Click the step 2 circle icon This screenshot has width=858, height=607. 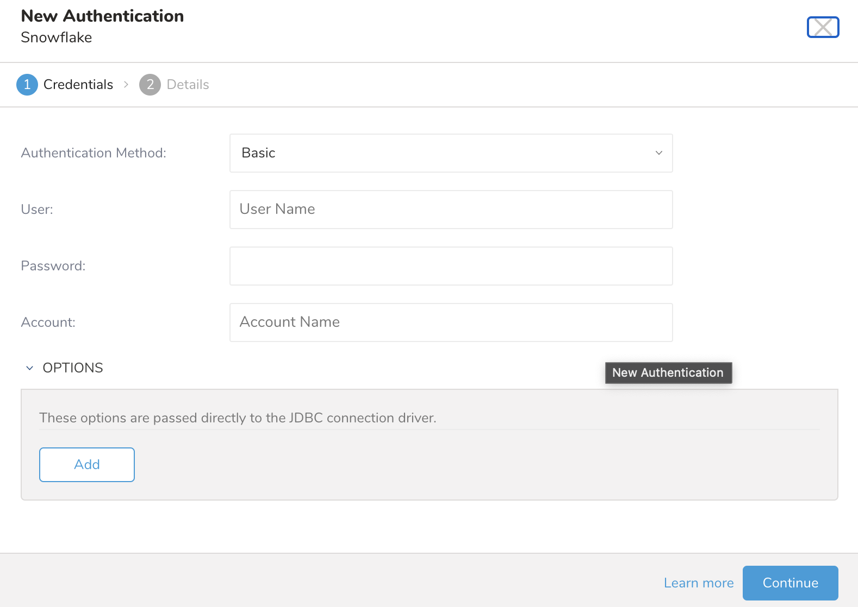(x=150, y=85)
